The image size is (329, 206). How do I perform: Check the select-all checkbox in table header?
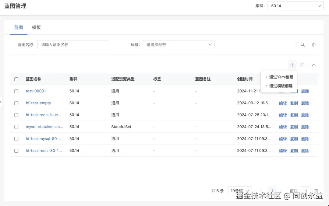(x=16, y=79)
